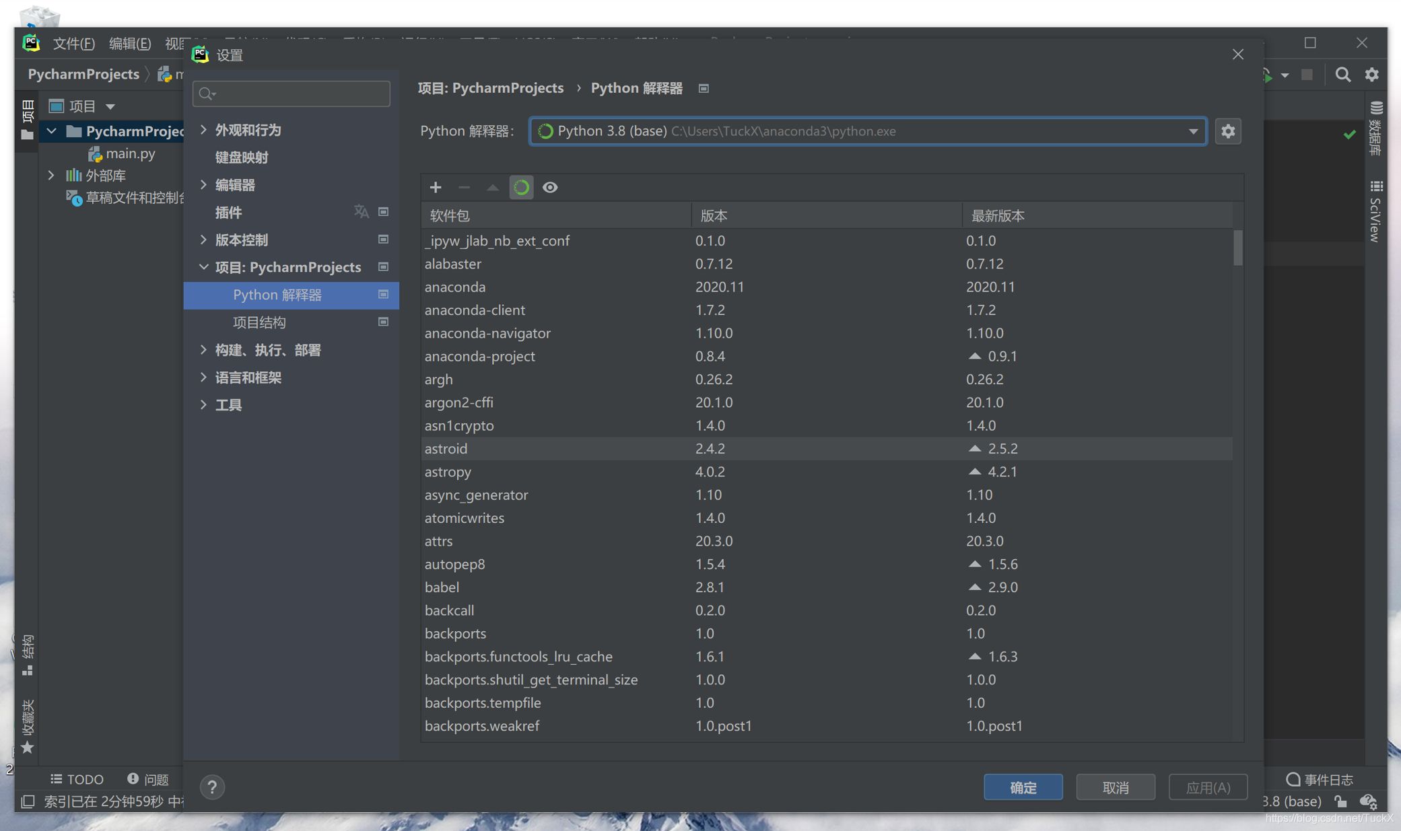Click the package list scrollbar thumb
The height and width of the screenshot is (831, 1401).
pyautogui.click(x=1237, y=248)
